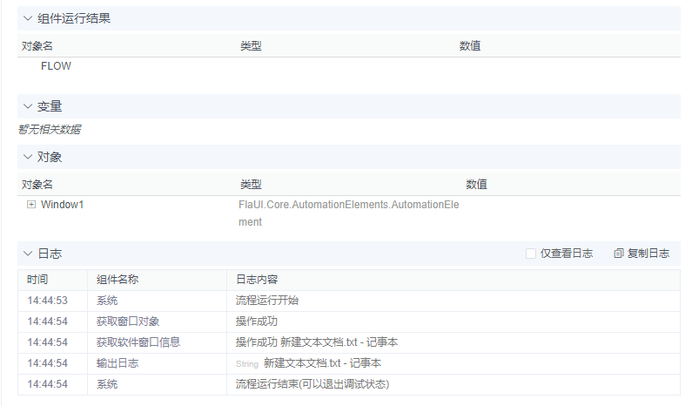
Task: Click the 对象名 header in 对象 table
Action: click(37, 185)
